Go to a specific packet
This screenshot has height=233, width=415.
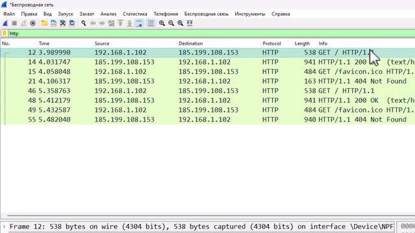(x=111, y=23)
